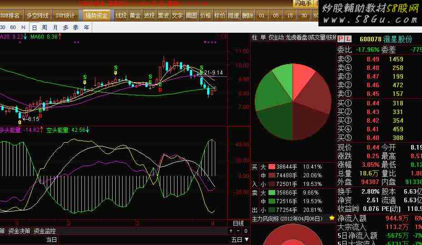Image resolution: width=422 pixels, height=245 pixels.
Task: Select the 线段 line segment drawing tool
Action: (121, 15)
